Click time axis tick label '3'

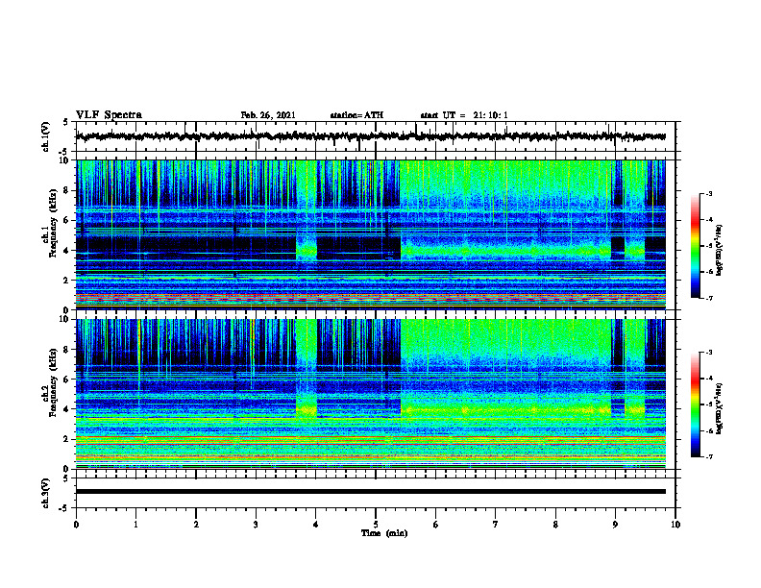256,525
